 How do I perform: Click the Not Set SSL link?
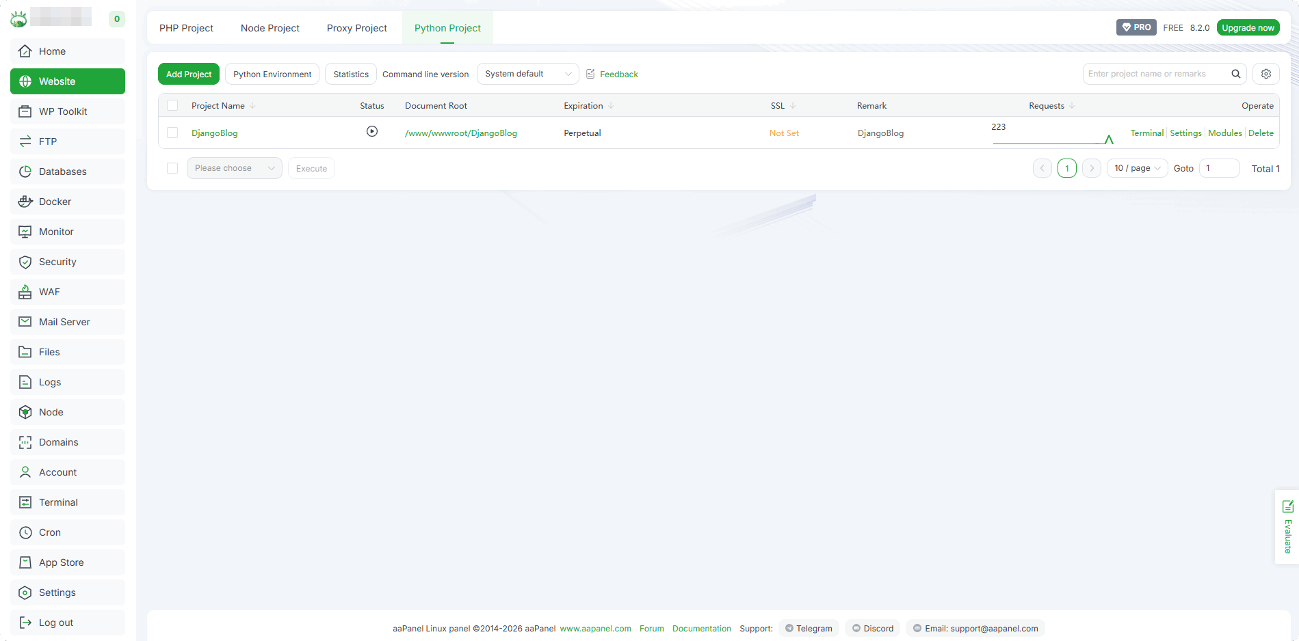click(784, 133)
